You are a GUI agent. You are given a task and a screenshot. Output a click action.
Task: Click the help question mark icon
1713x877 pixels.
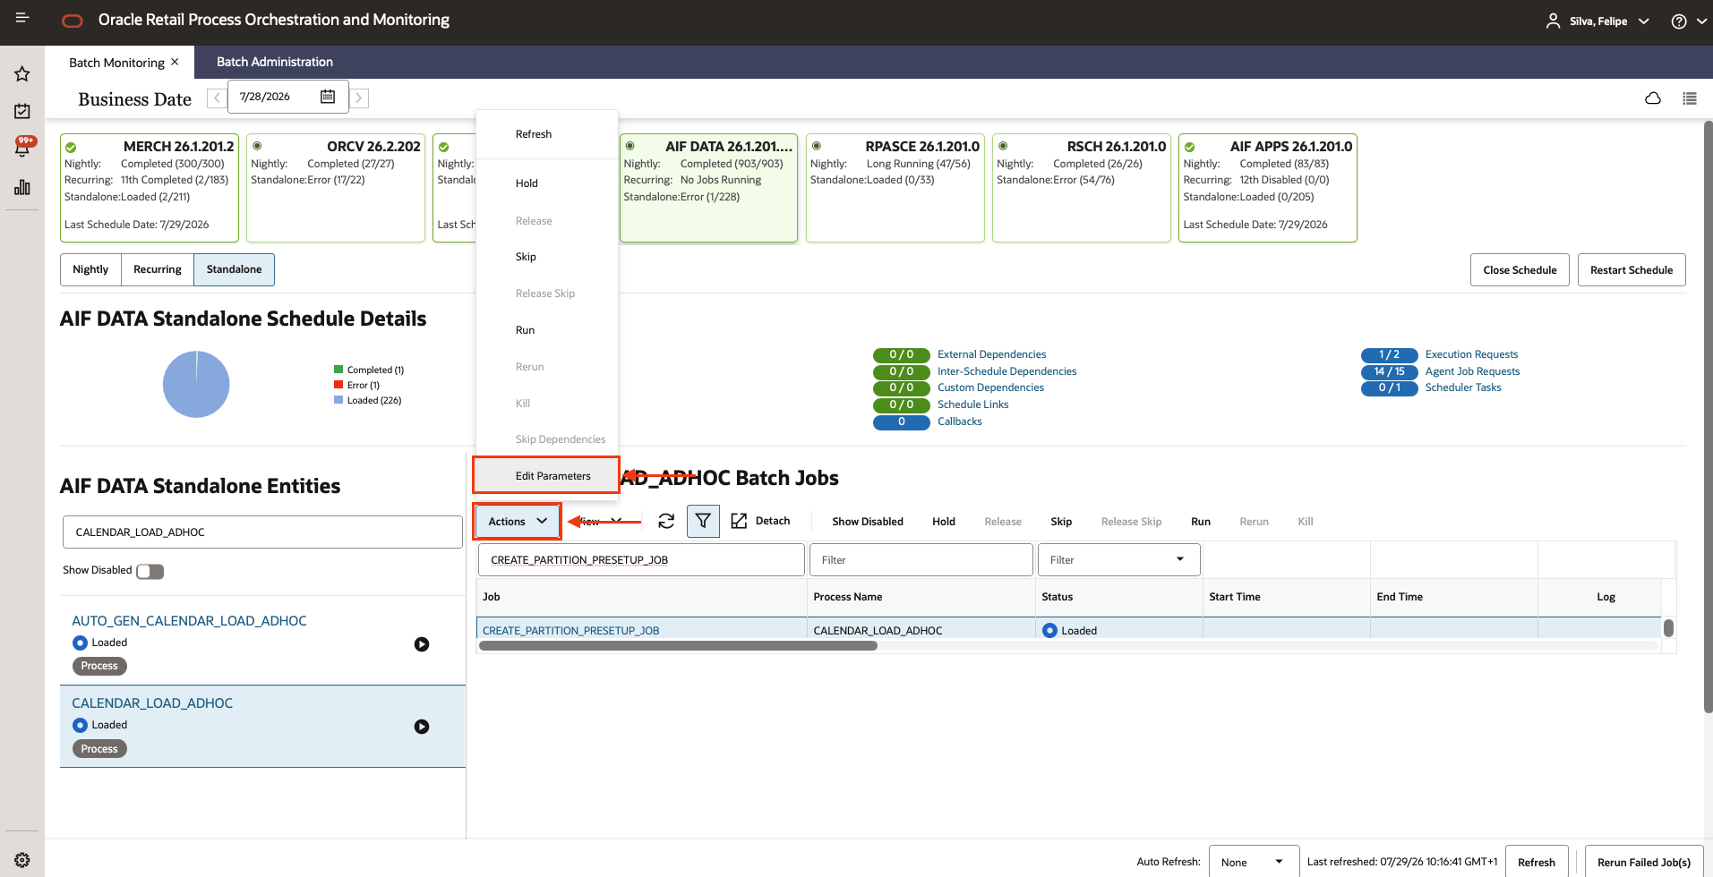[1679, 21]
